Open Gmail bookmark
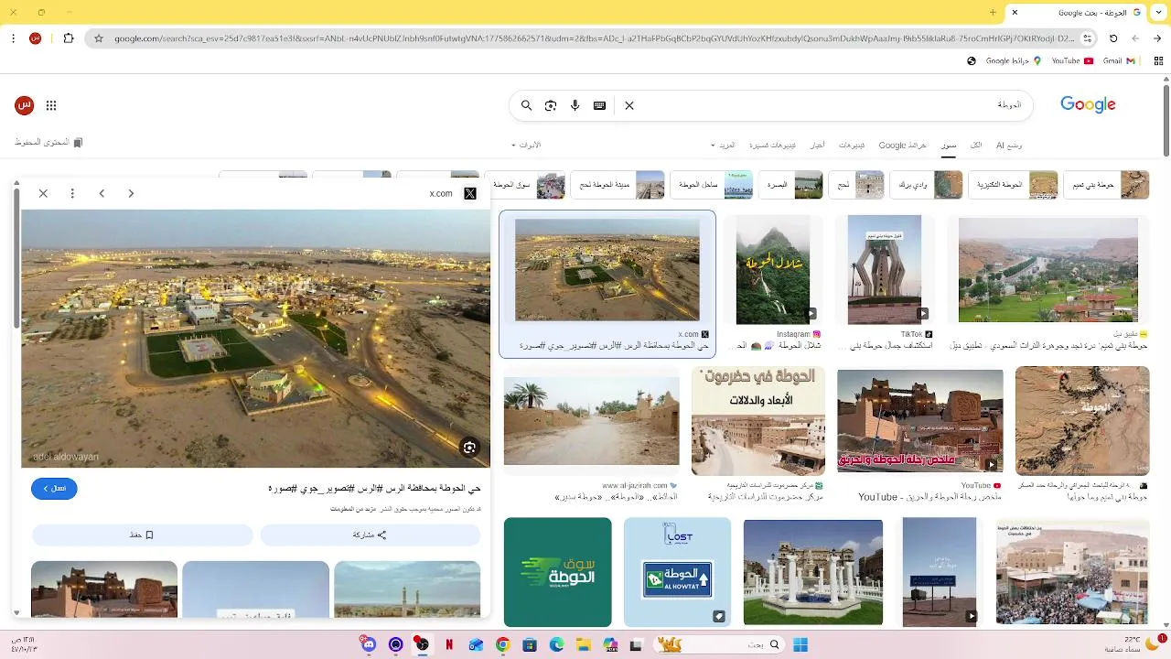The width and height of the screenshot is (1171, 659). (x=1118, y=61)
